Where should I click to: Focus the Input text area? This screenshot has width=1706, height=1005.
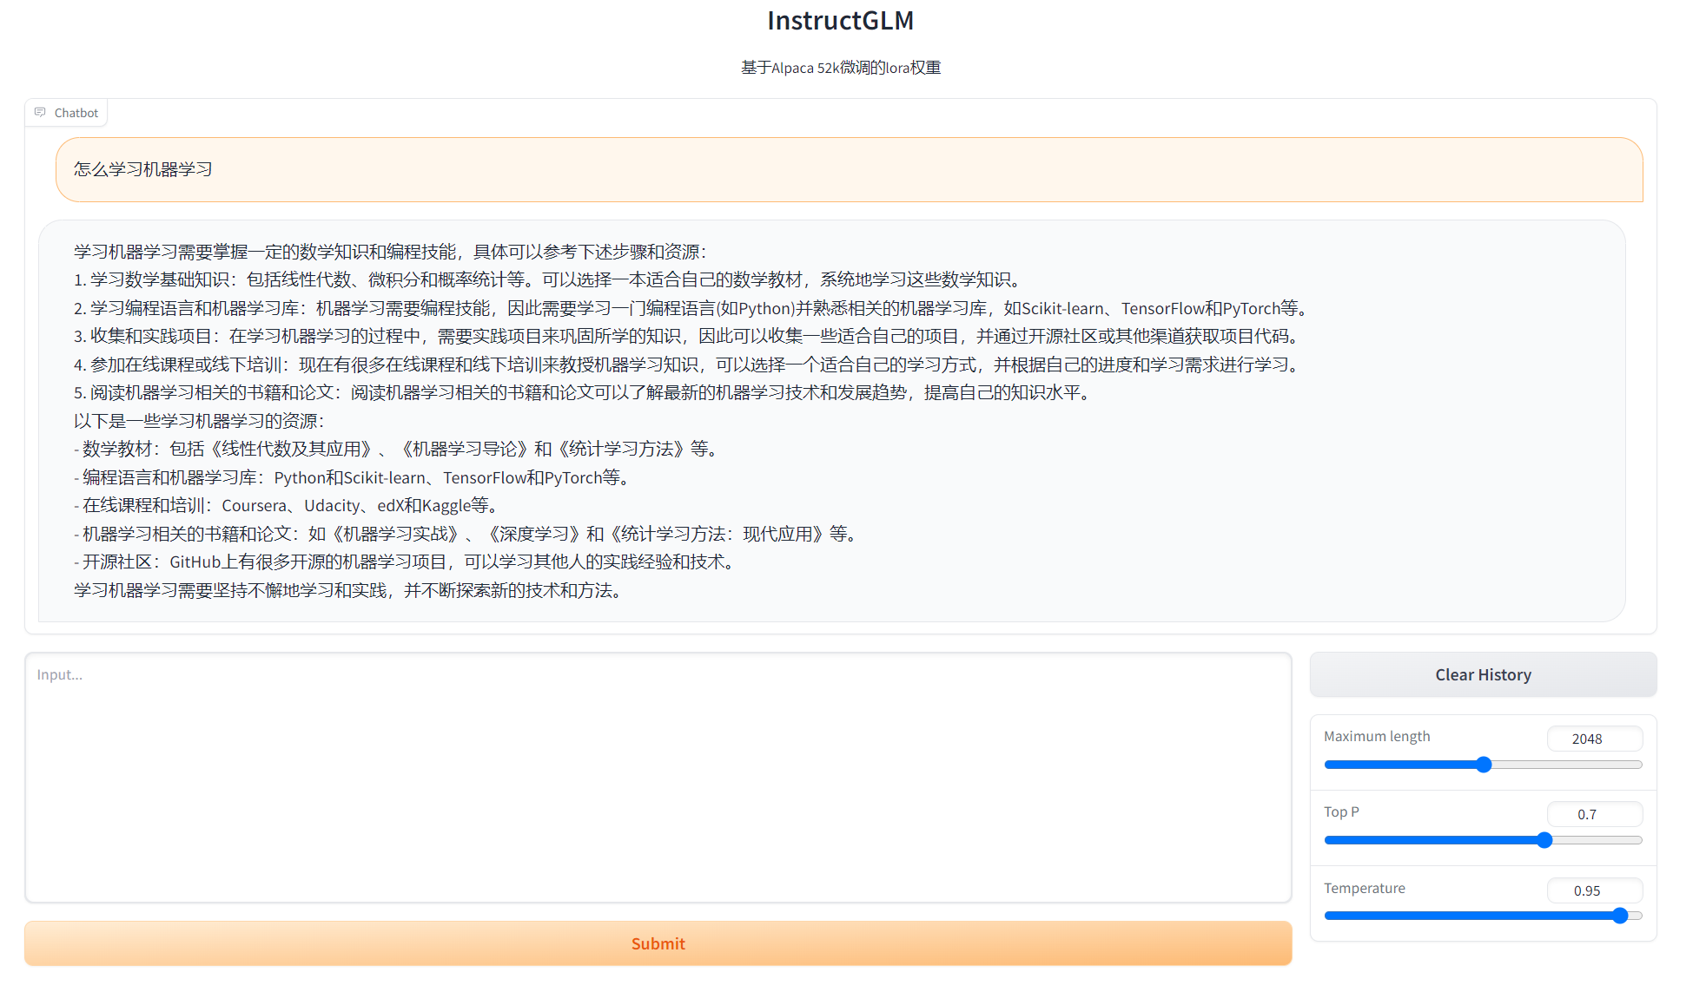point(658,777)
